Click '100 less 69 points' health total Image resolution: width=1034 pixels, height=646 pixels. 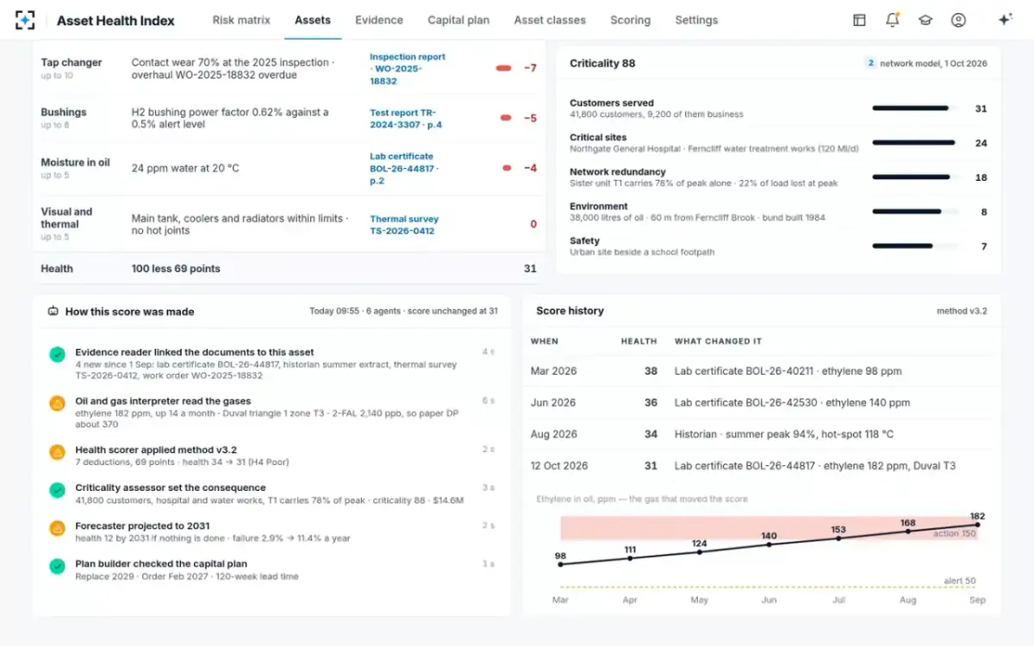176,269
